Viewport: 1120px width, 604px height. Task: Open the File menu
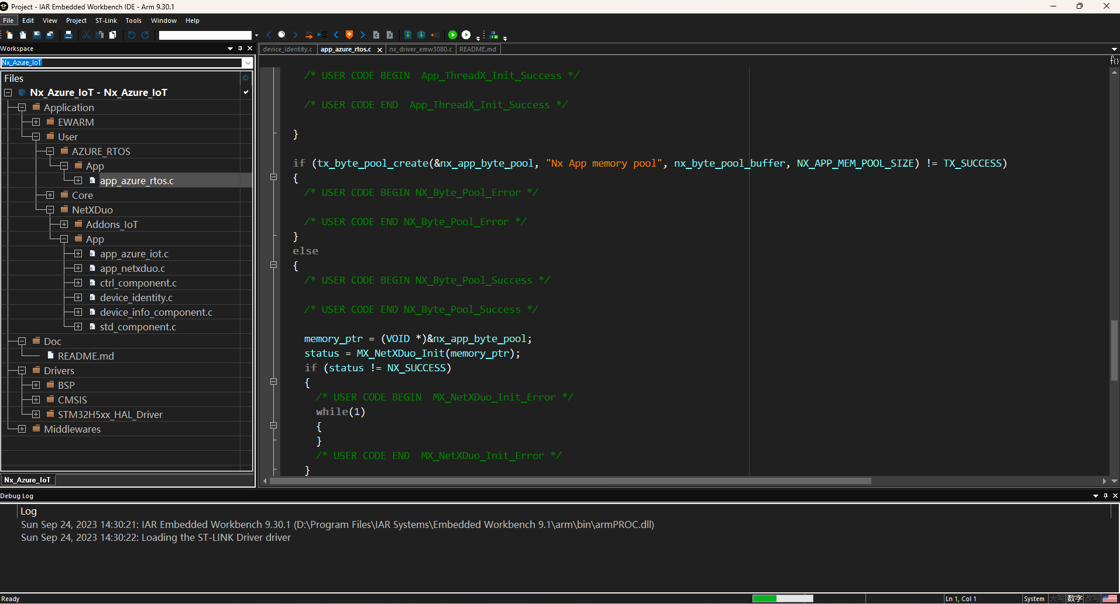[8, 20]
